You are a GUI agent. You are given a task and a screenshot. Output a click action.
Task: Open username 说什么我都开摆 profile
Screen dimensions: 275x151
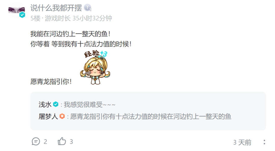(56, 8)
